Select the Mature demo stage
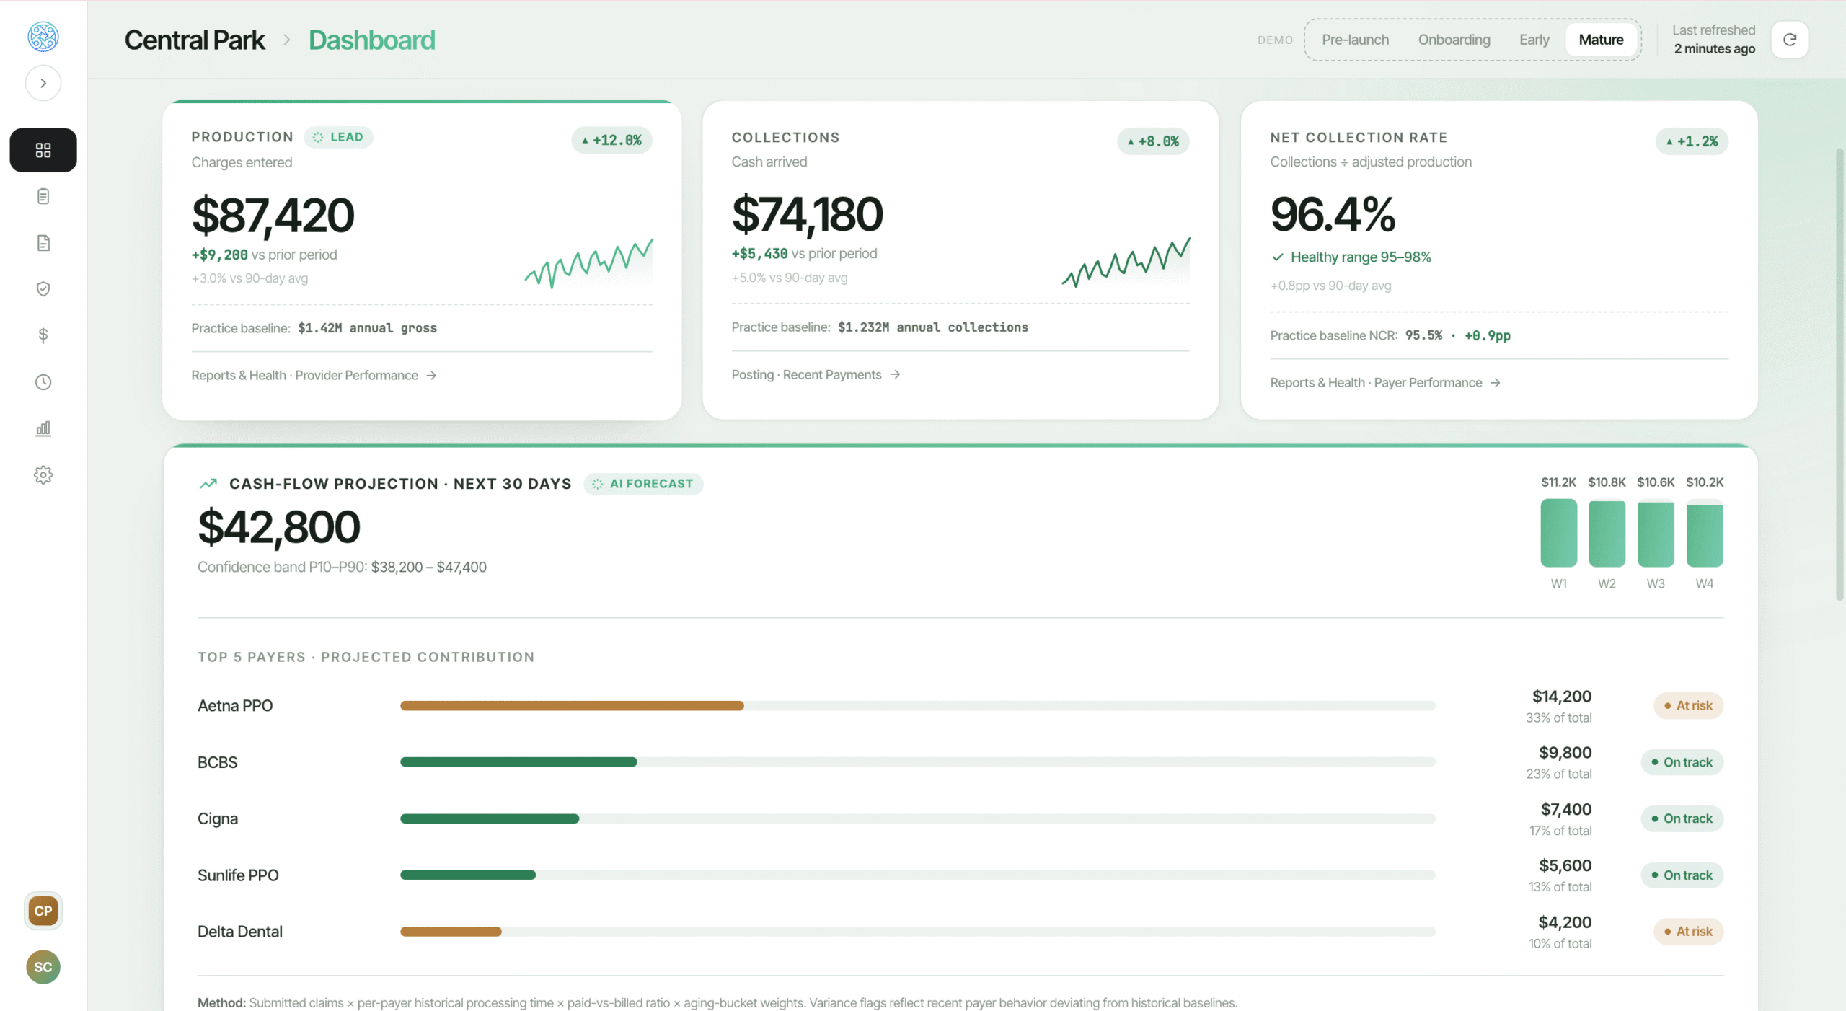Viewport: 1846px width, 1011px height. click(1601, 40)
